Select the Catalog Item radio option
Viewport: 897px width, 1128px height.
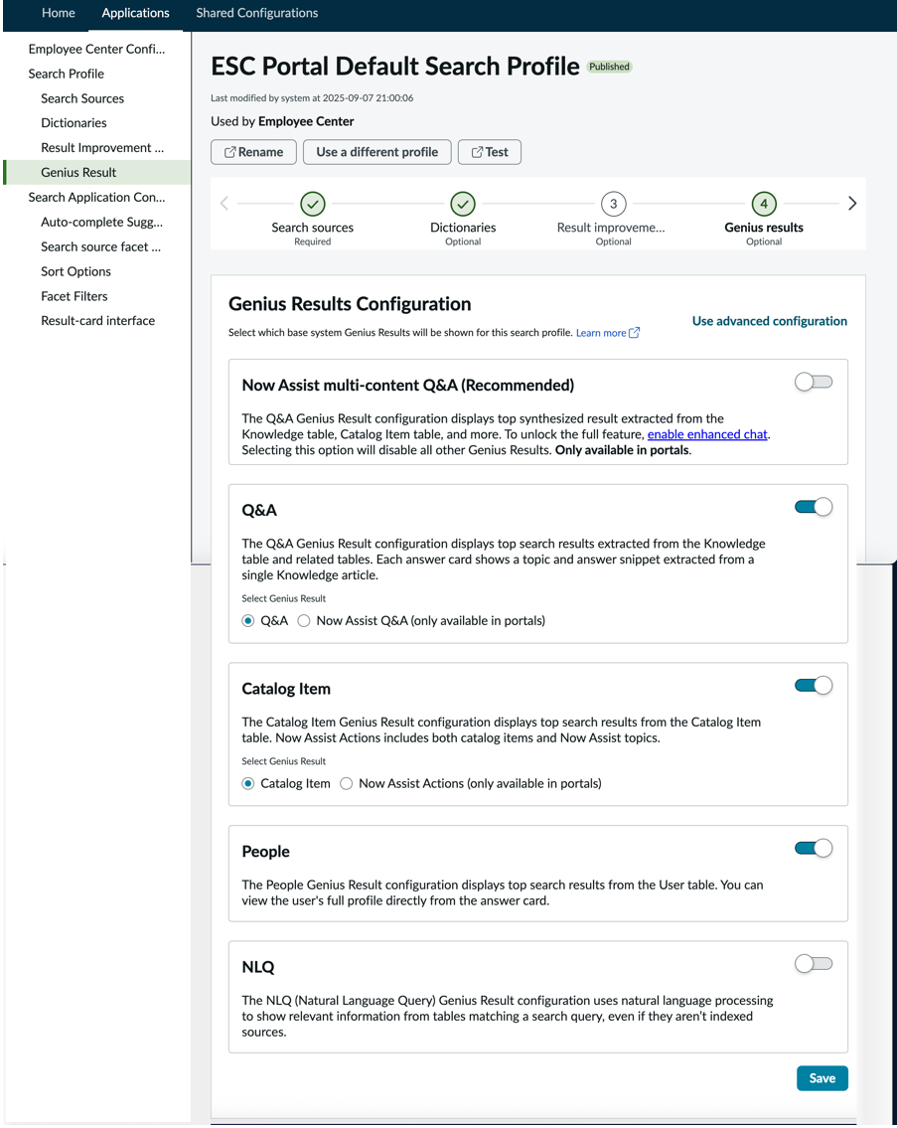248,783
